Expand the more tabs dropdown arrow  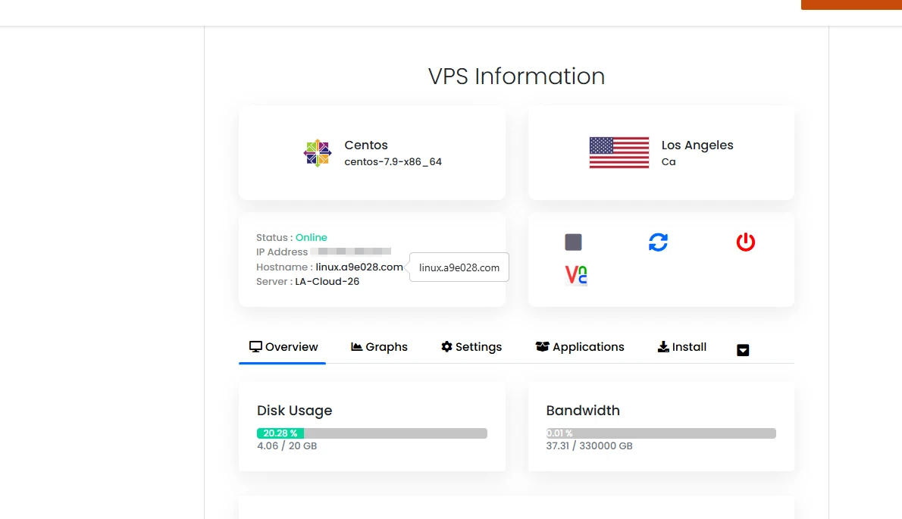743,350
